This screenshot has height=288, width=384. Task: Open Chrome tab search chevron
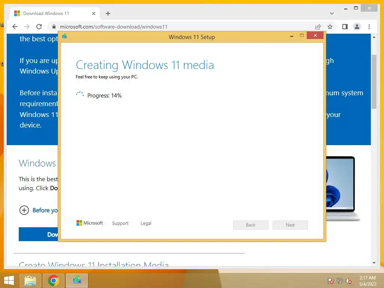click(332, 13)
